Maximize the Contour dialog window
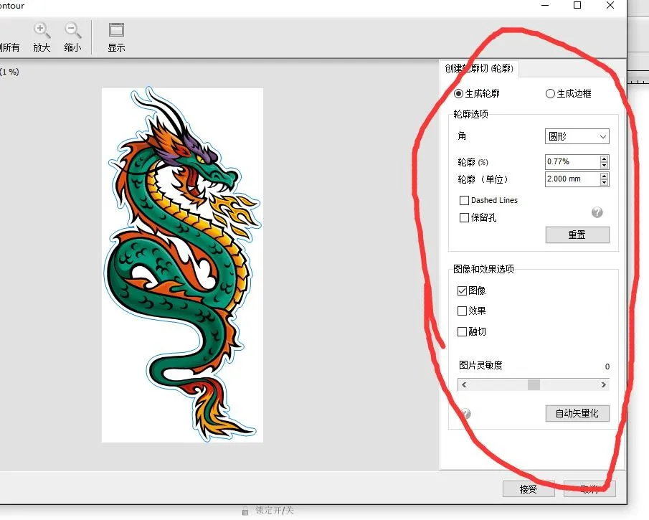The height and width of the screenshot is (520, 649). pos(577,5)
